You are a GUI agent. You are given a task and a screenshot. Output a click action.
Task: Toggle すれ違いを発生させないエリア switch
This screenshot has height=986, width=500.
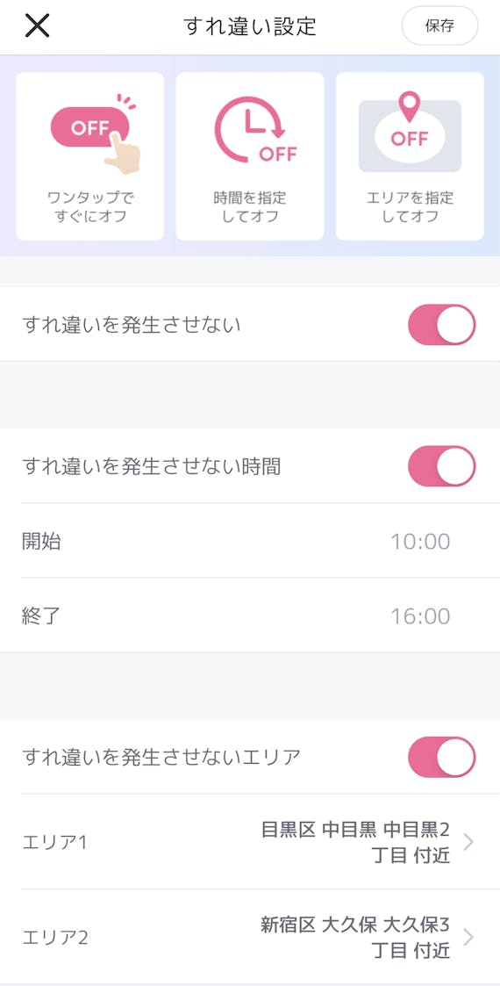click(x=441, y=757)
